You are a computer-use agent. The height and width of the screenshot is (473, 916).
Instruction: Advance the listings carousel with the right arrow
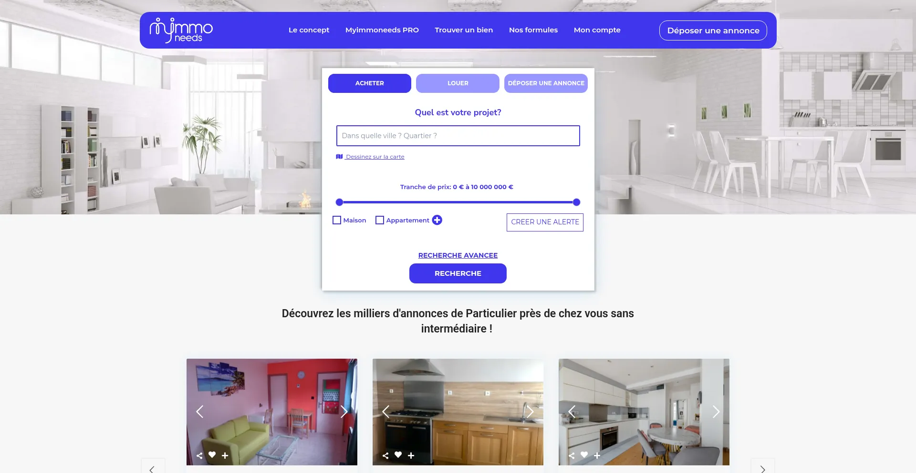coord(762,468)
